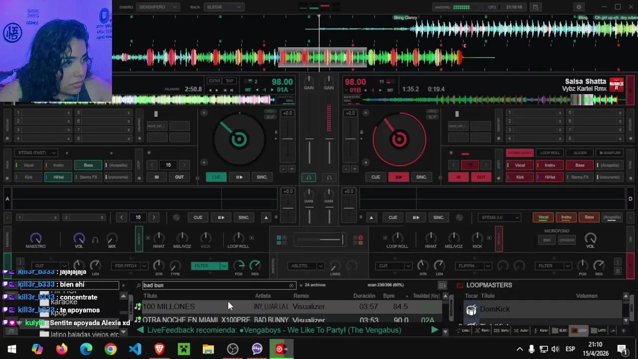Adjust the MICRÓFONO VOL knob
Viewport: 638px width, 359px height.
point(590,238)
